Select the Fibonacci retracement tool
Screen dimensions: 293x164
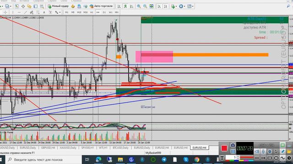coord(38,12)
